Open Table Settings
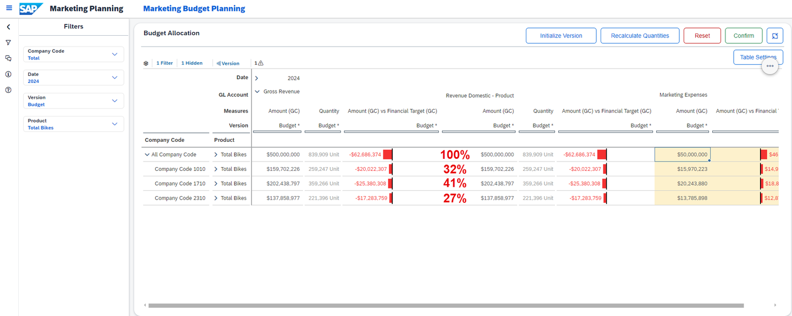The width and height of the screenshot is (792, 316). pos(758,57)
